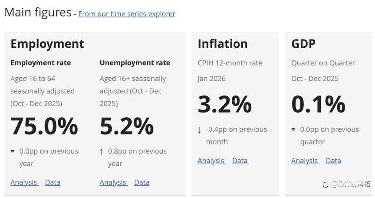The width and height of the screenshot is (375, 198).
Task: Open Analysis link in Inflation card
Action: [x=211, y=161]
